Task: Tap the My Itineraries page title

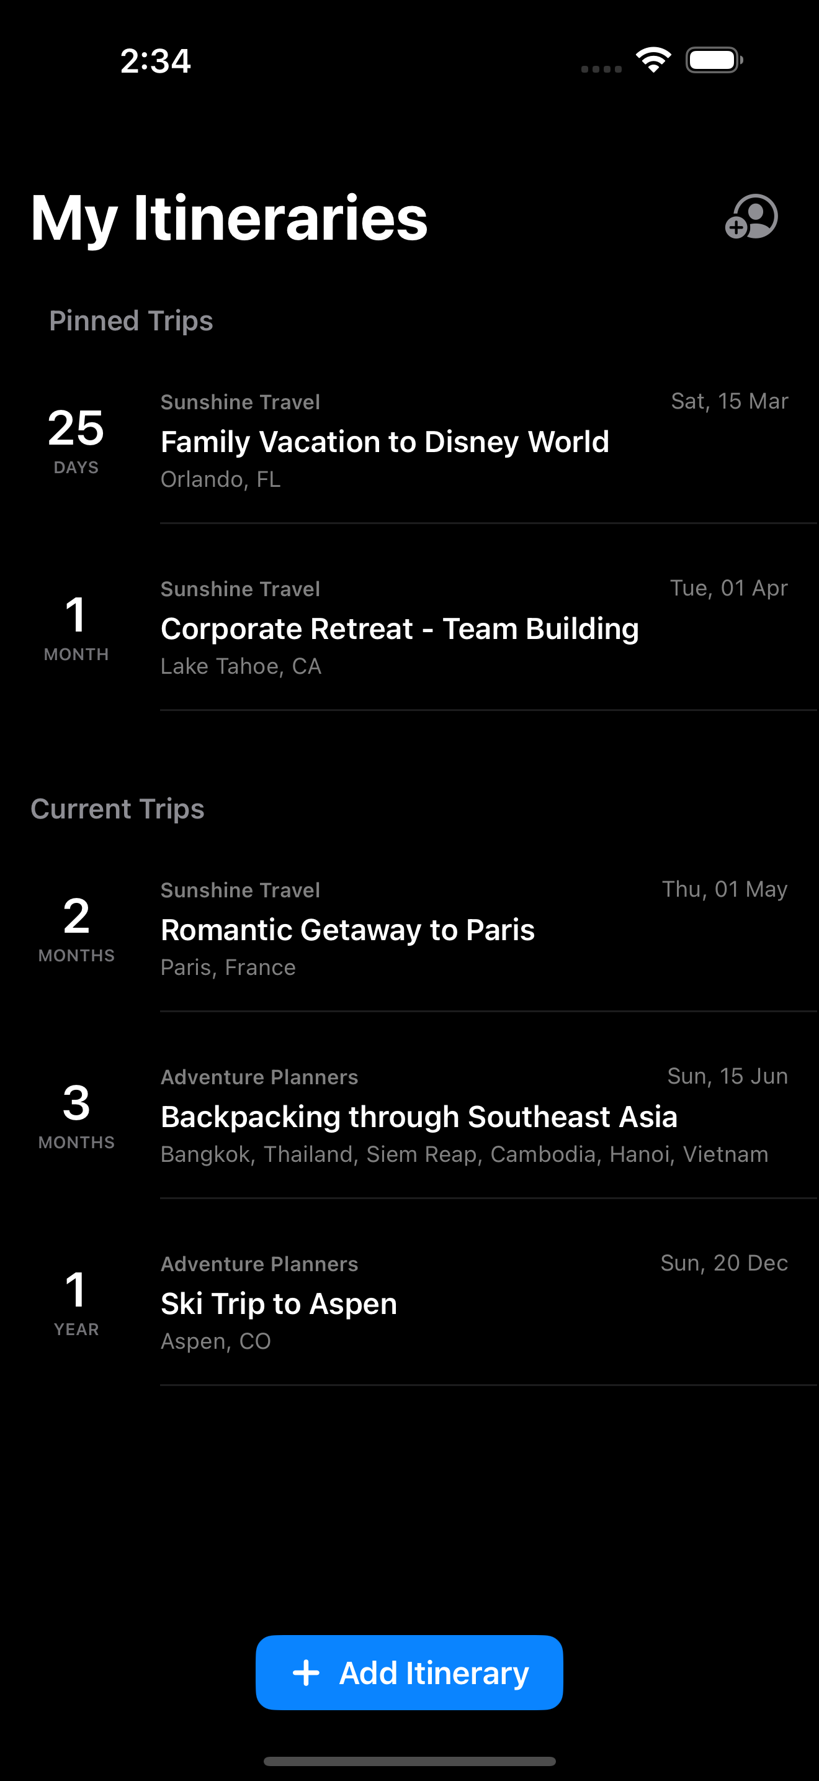Action: point(228,218)
